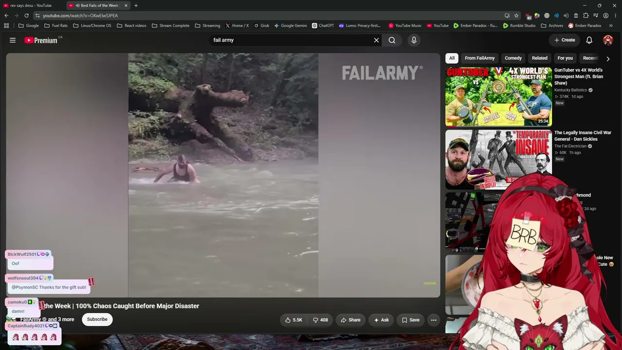Screen dimensions: 622x350
Task: Reload the current page
Action: click(26, 16)
